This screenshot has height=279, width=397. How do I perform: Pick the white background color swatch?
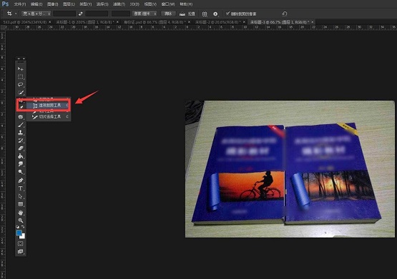(x=23, y=236)
